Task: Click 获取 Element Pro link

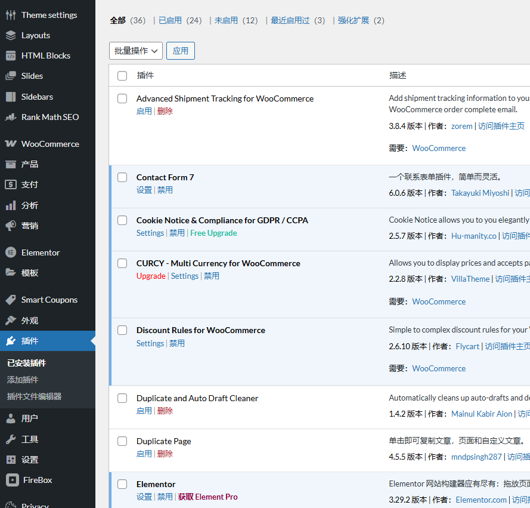Action: (x=208, y=497)
